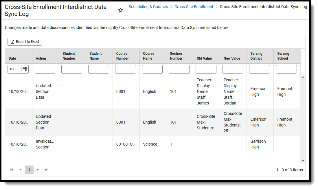Click the Date filter input field
The height and width of the screenshot is (189, 318).
point(14,69)
